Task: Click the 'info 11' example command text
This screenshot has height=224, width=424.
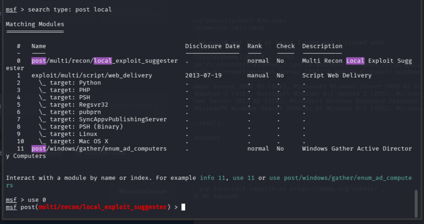Action: tap(213, 178)
